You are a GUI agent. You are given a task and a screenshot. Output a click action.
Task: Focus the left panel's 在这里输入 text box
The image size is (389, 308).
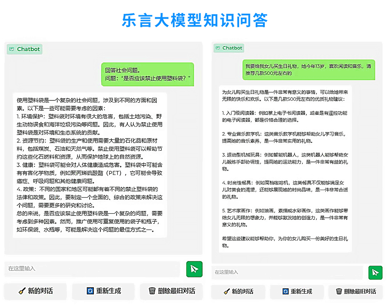[92, 269]
